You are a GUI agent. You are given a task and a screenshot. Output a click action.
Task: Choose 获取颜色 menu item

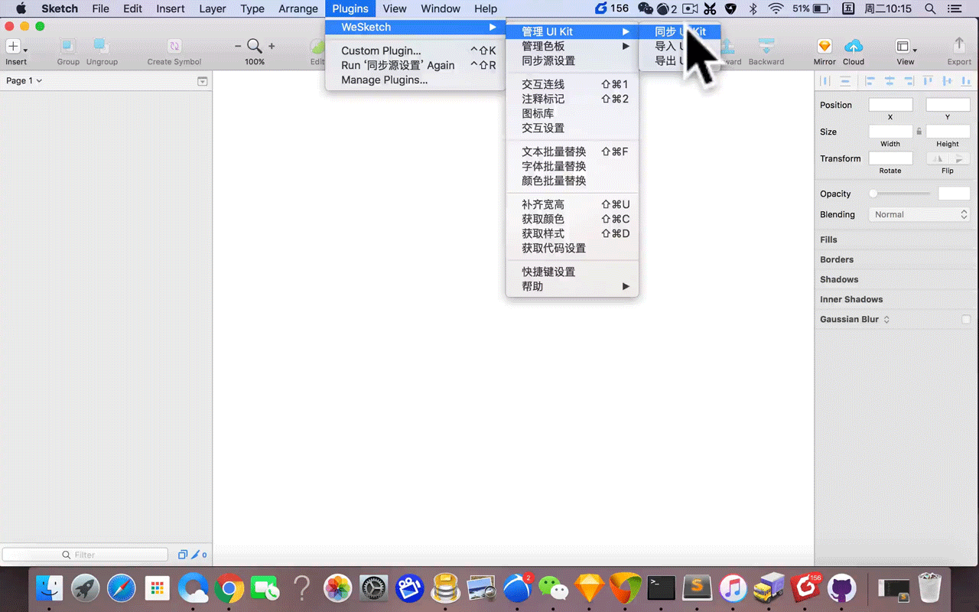[572, 219]
